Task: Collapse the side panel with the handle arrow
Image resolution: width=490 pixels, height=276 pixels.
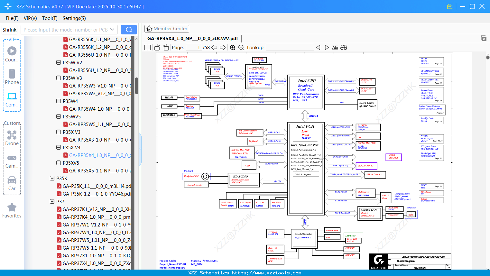Action: (140, 149)
